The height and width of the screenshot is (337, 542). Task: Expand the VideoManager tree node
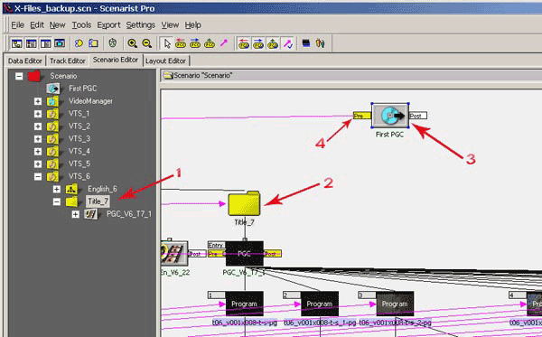point(38,101)
